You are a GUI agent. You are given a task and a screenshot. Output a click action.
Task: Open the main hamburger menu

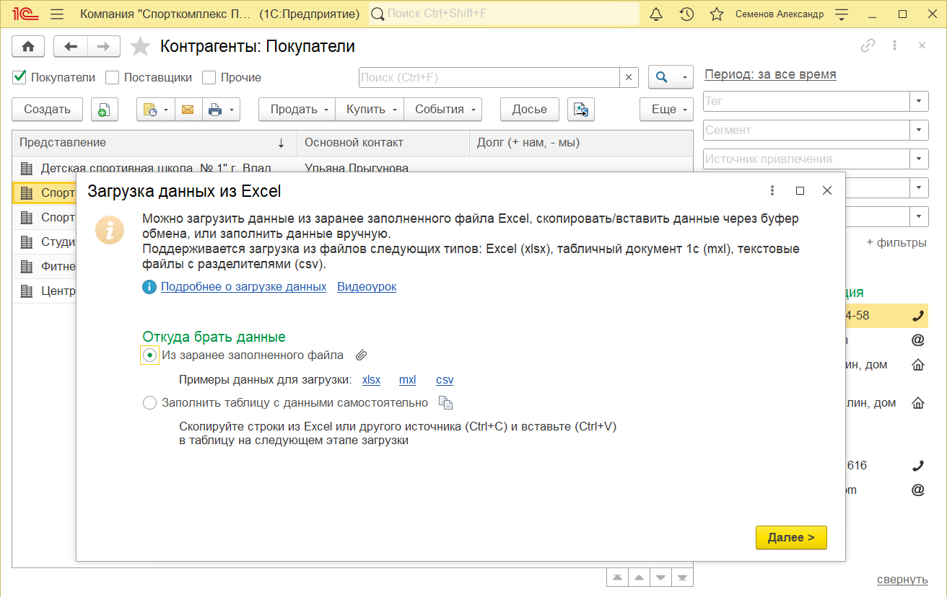(58, 14)
